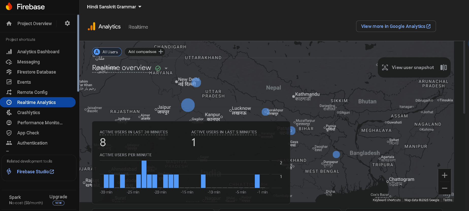Click the Spark No-cost plan label

click(26, 200)
